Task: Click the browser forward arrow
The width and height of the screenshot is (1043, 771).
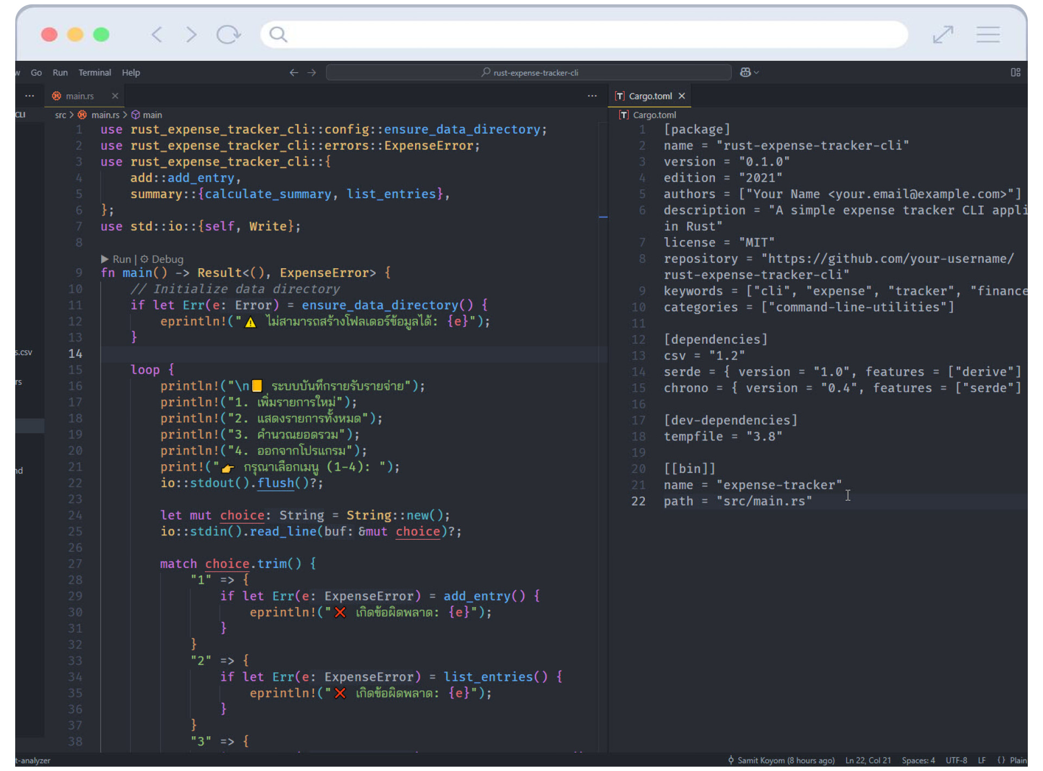Action: pyautogui.click(x=191, y=35)
